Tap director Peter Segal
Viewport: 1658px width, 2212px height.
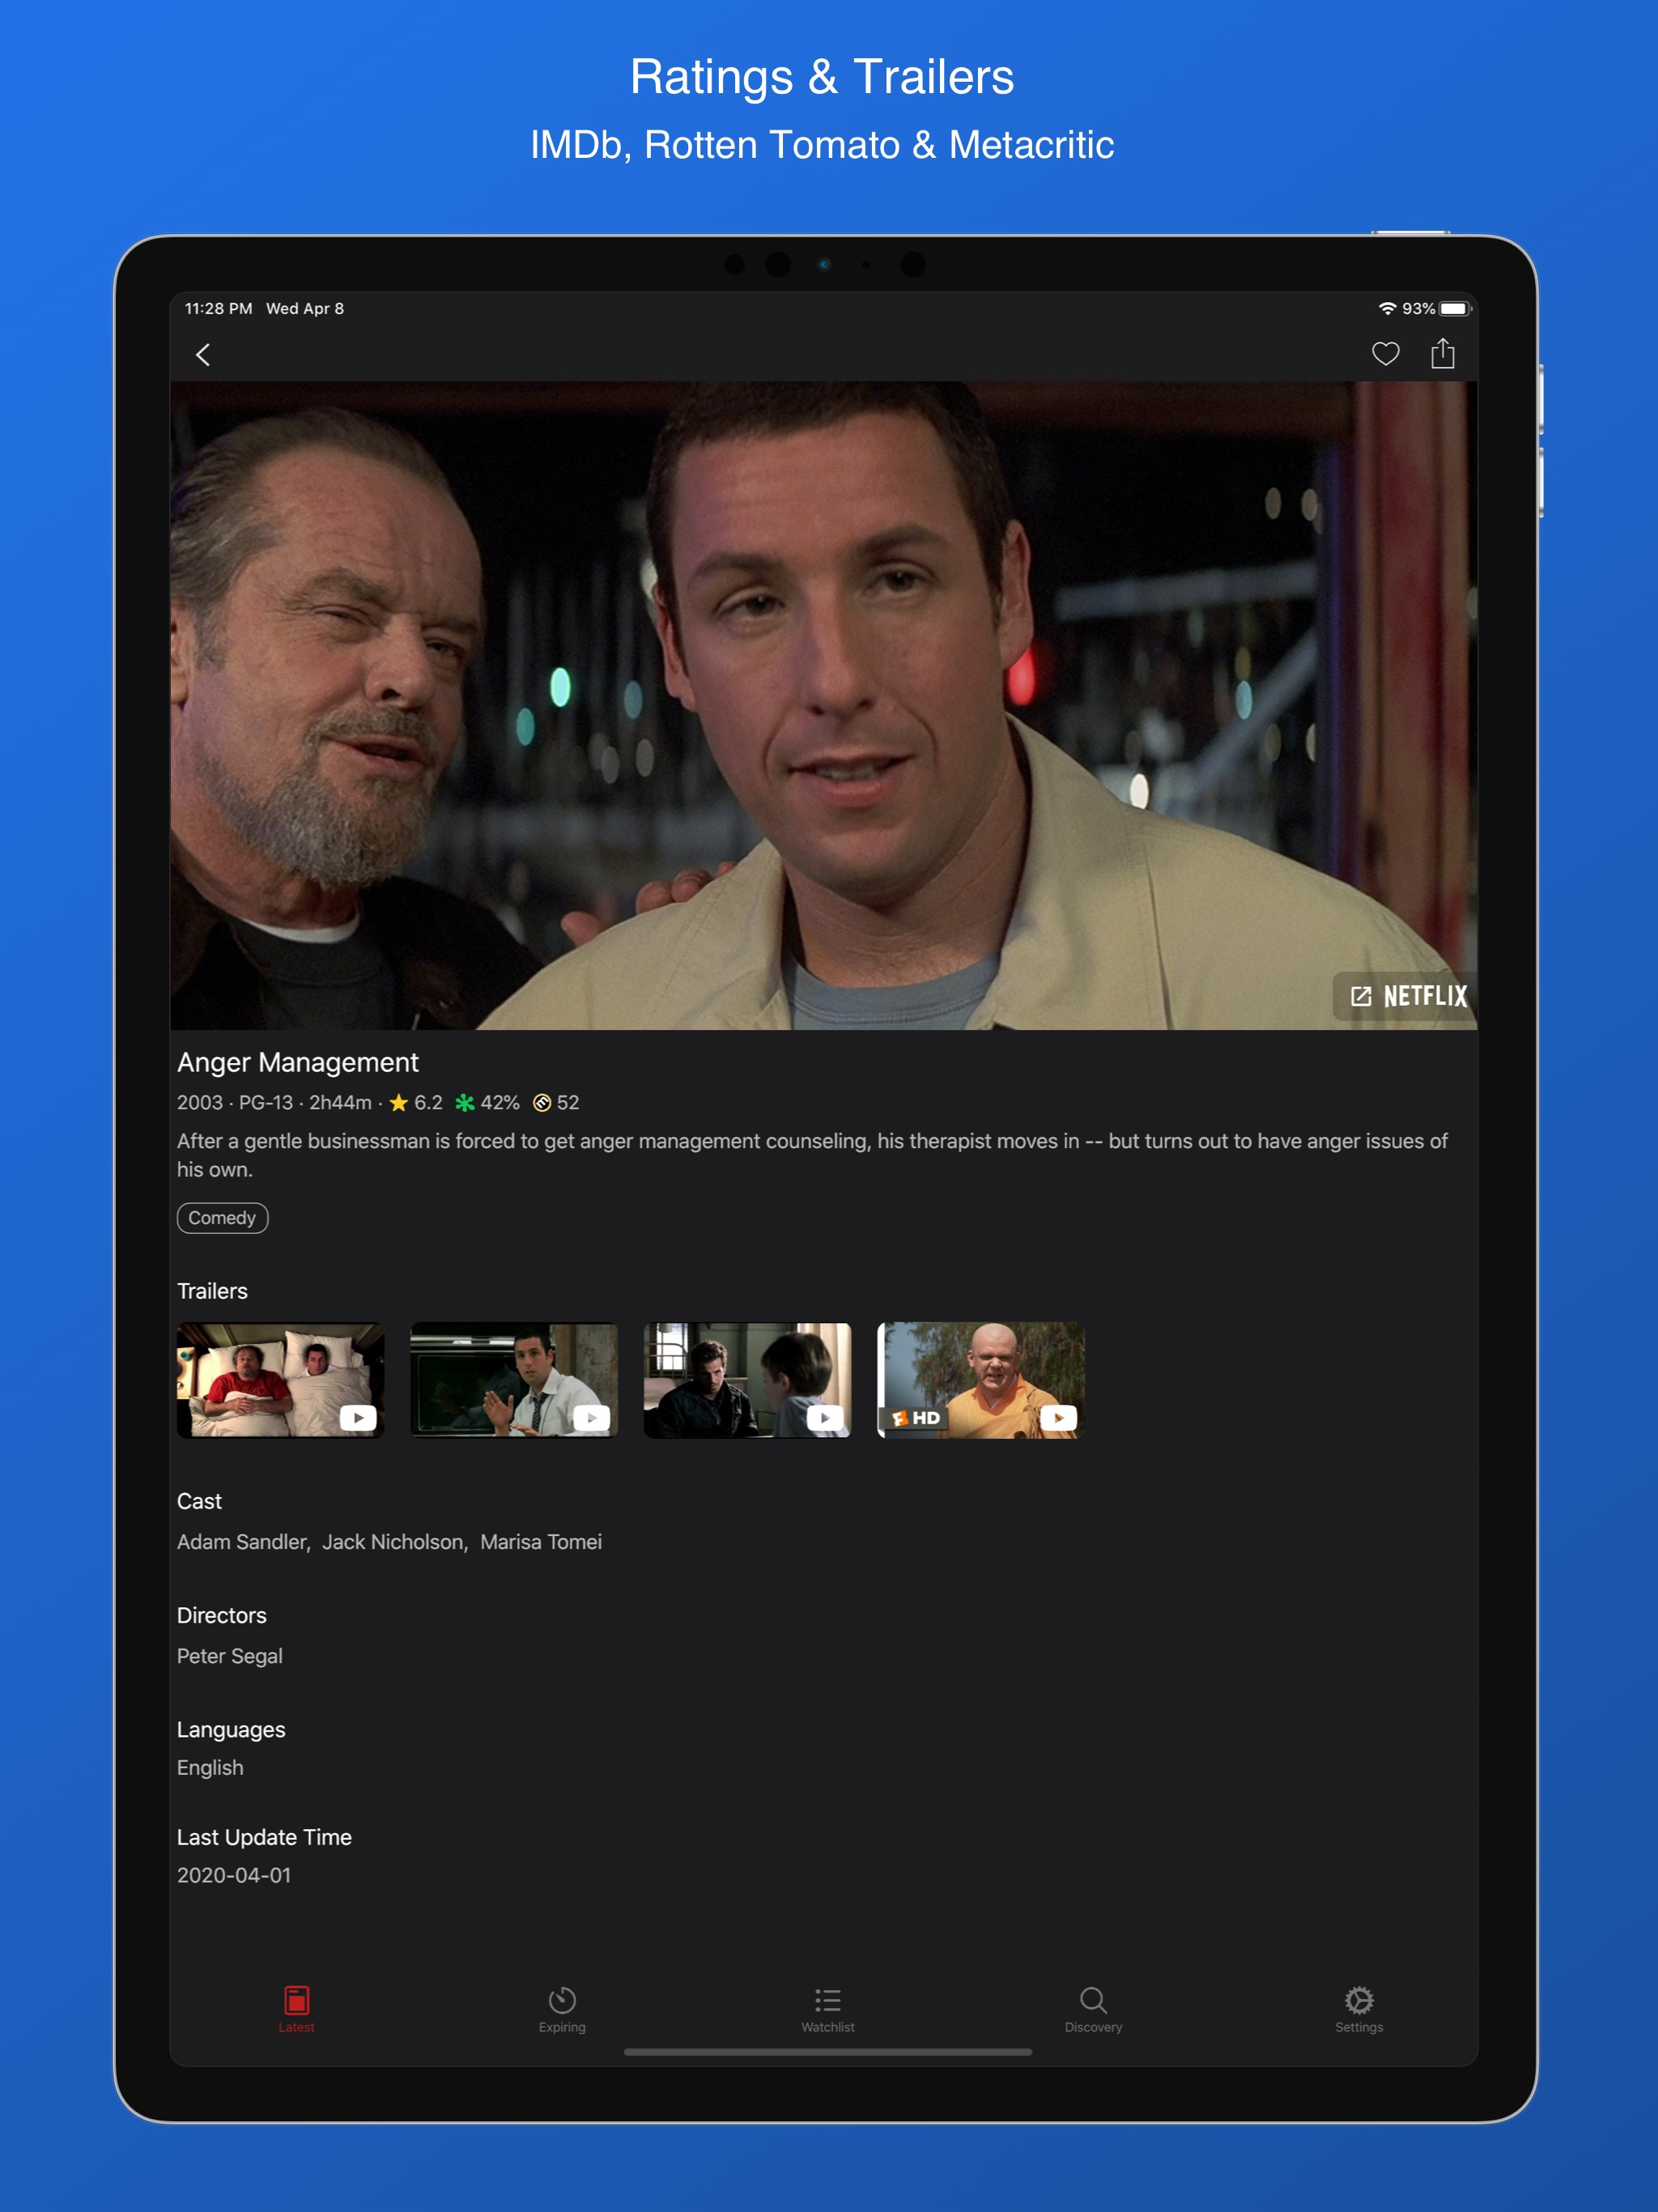pyautogui.click(x=230, y=1656)
